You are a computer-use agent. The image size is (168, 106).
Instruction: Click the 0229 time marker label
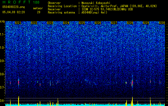coord(146,23)
